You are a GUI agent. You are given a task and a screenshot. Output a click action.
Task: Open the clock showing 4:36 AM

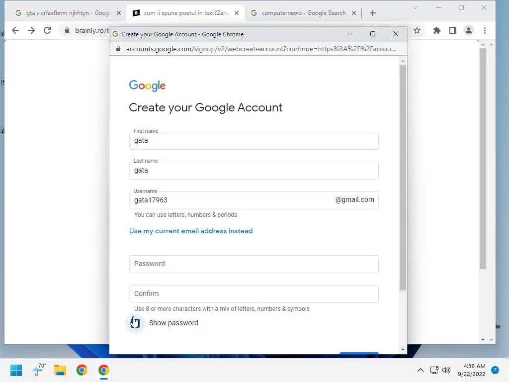point(472,370)
